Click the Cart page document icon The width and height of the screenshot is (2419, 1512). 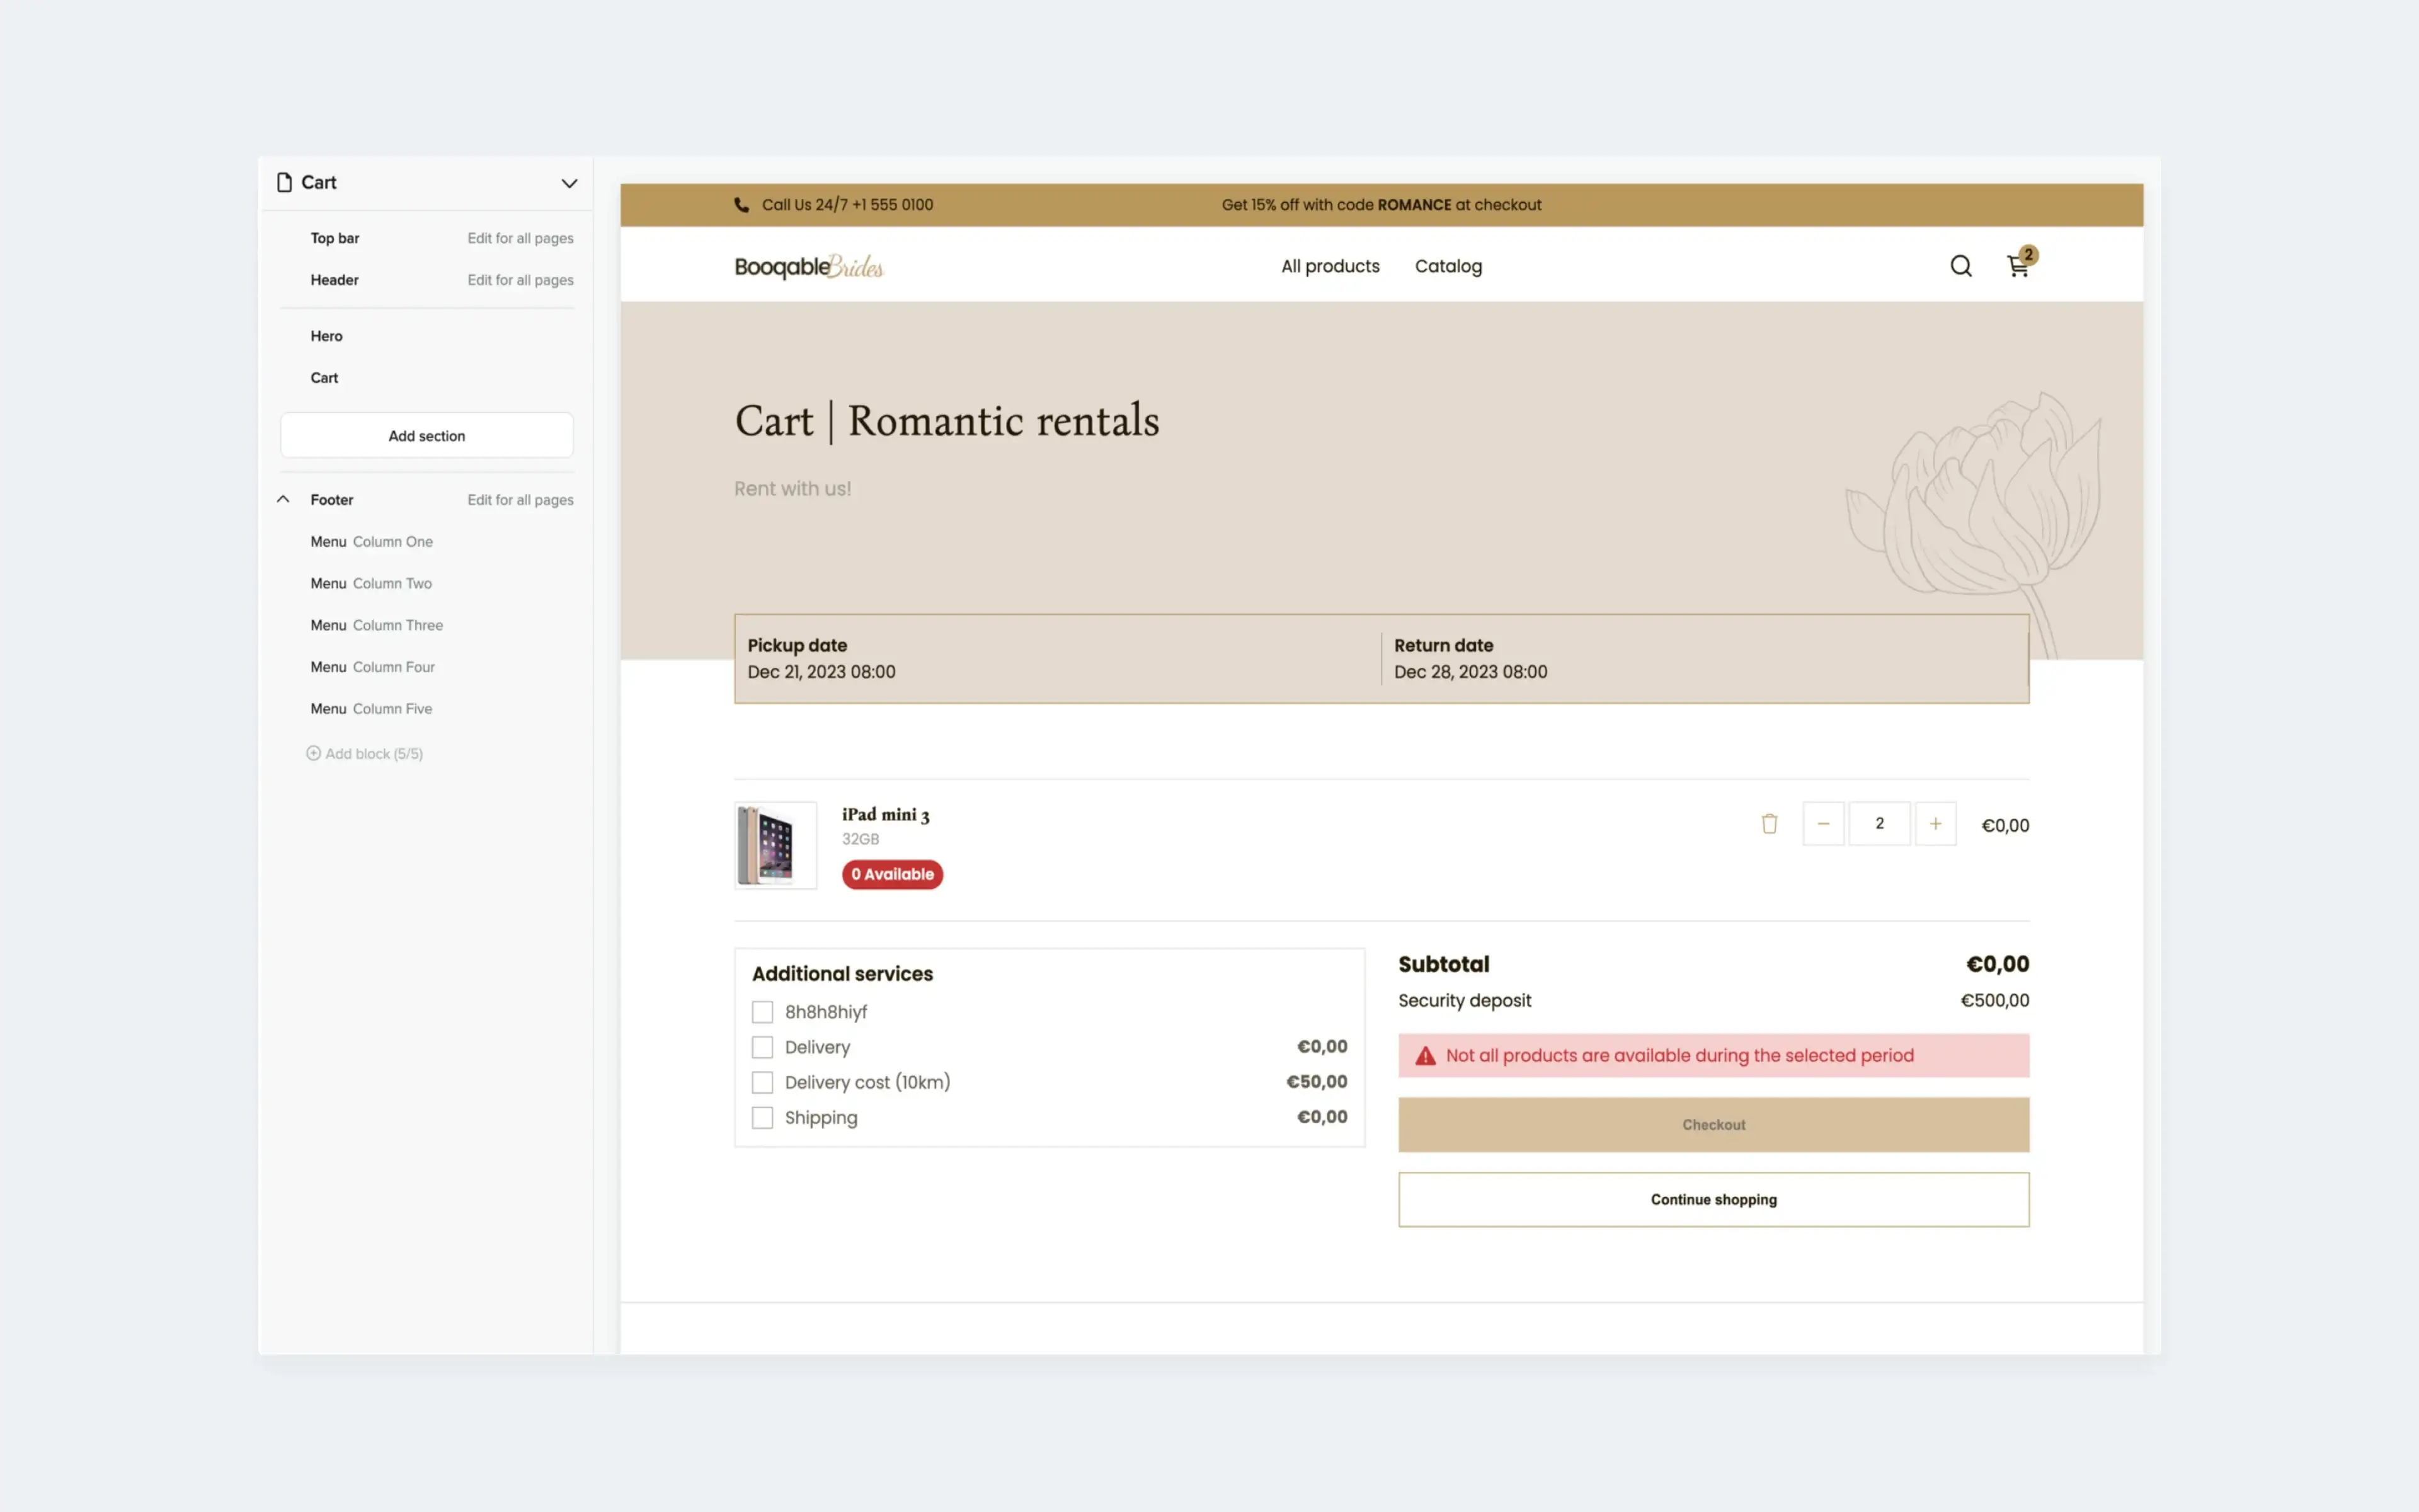coord(285,183)
